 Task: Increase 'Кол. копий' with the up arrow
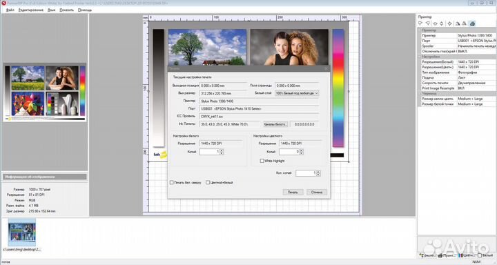click(x=318, y=172)
